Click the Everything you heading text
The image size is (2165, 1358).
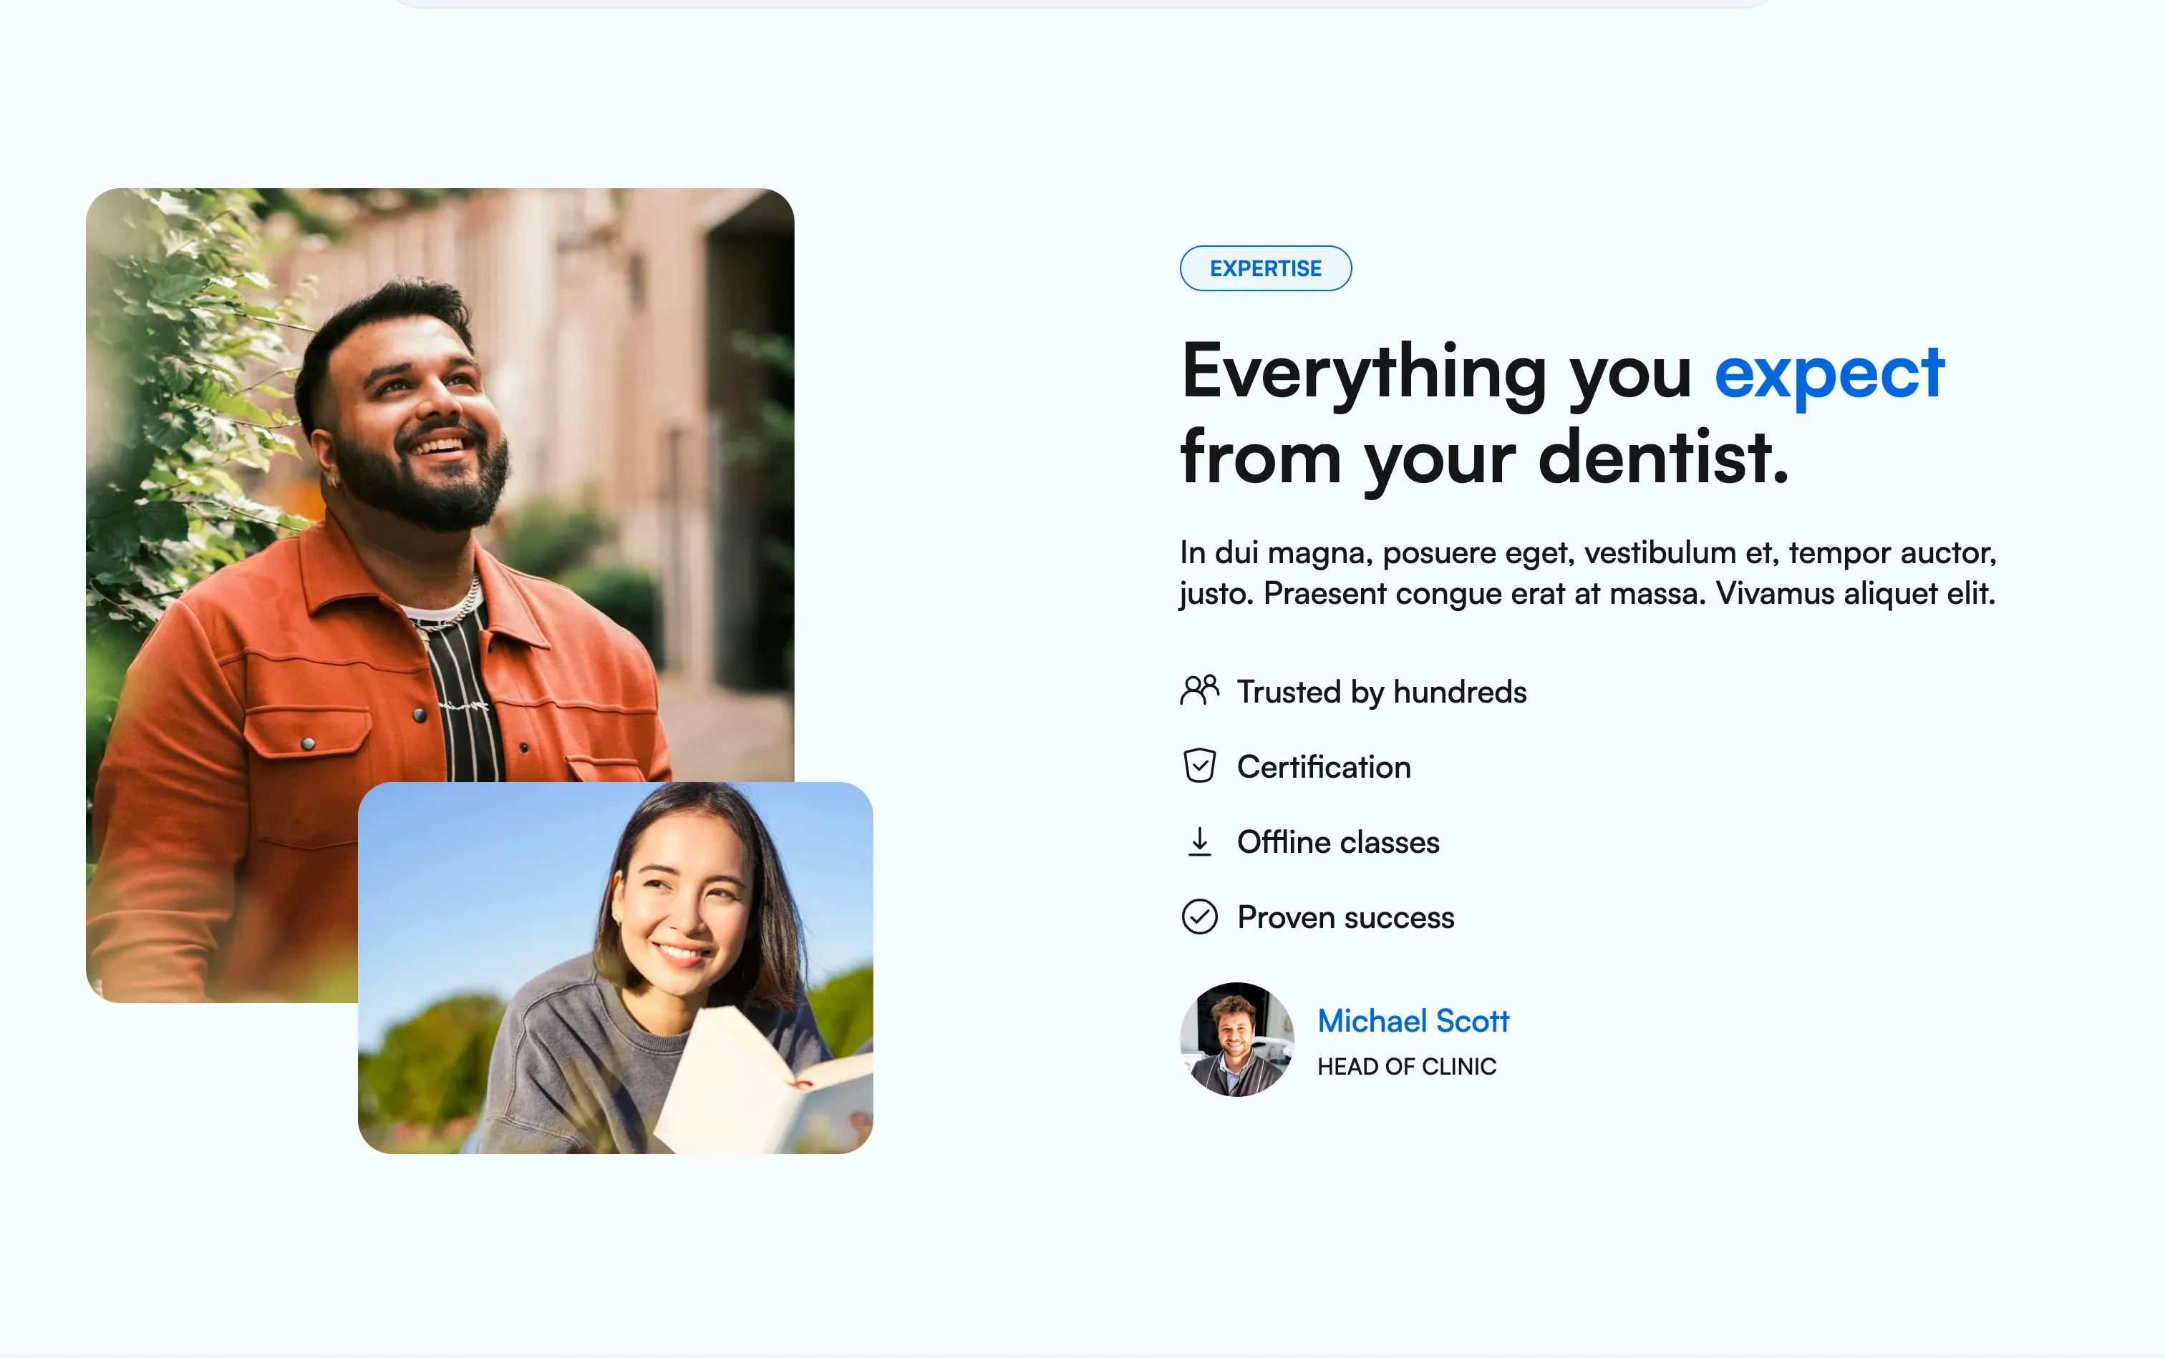[1435, 373]
